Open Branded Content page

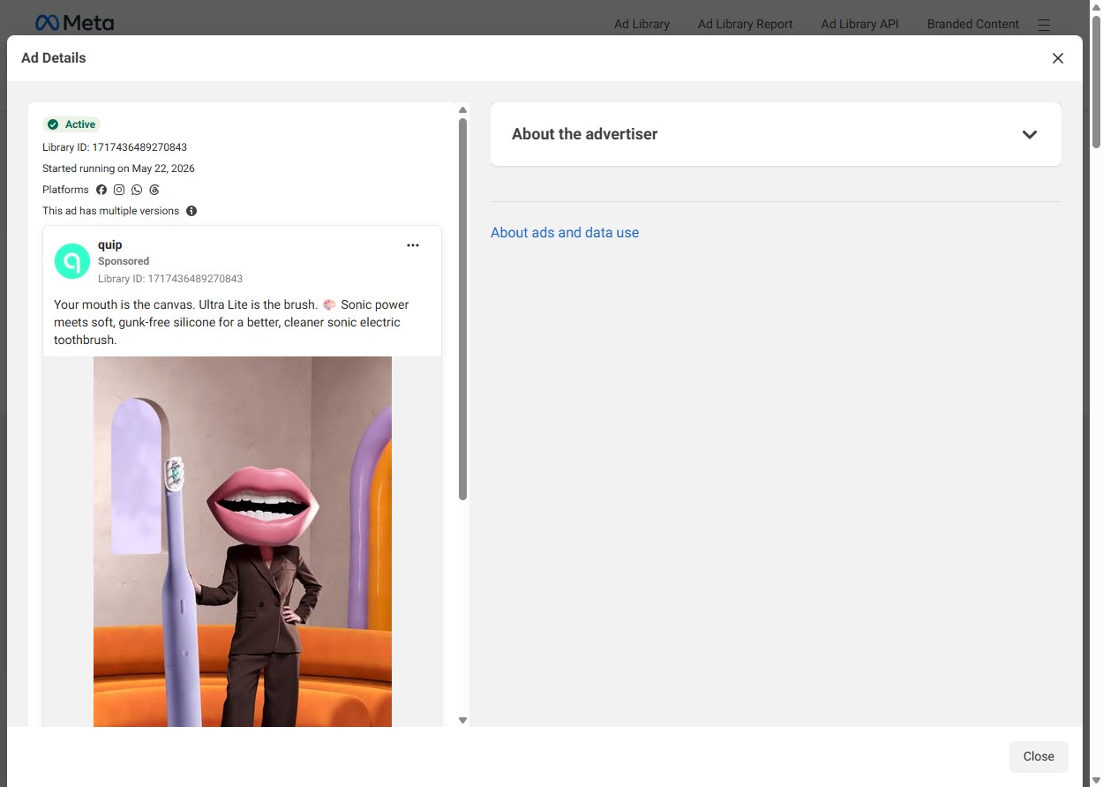(x=972, y=24)
